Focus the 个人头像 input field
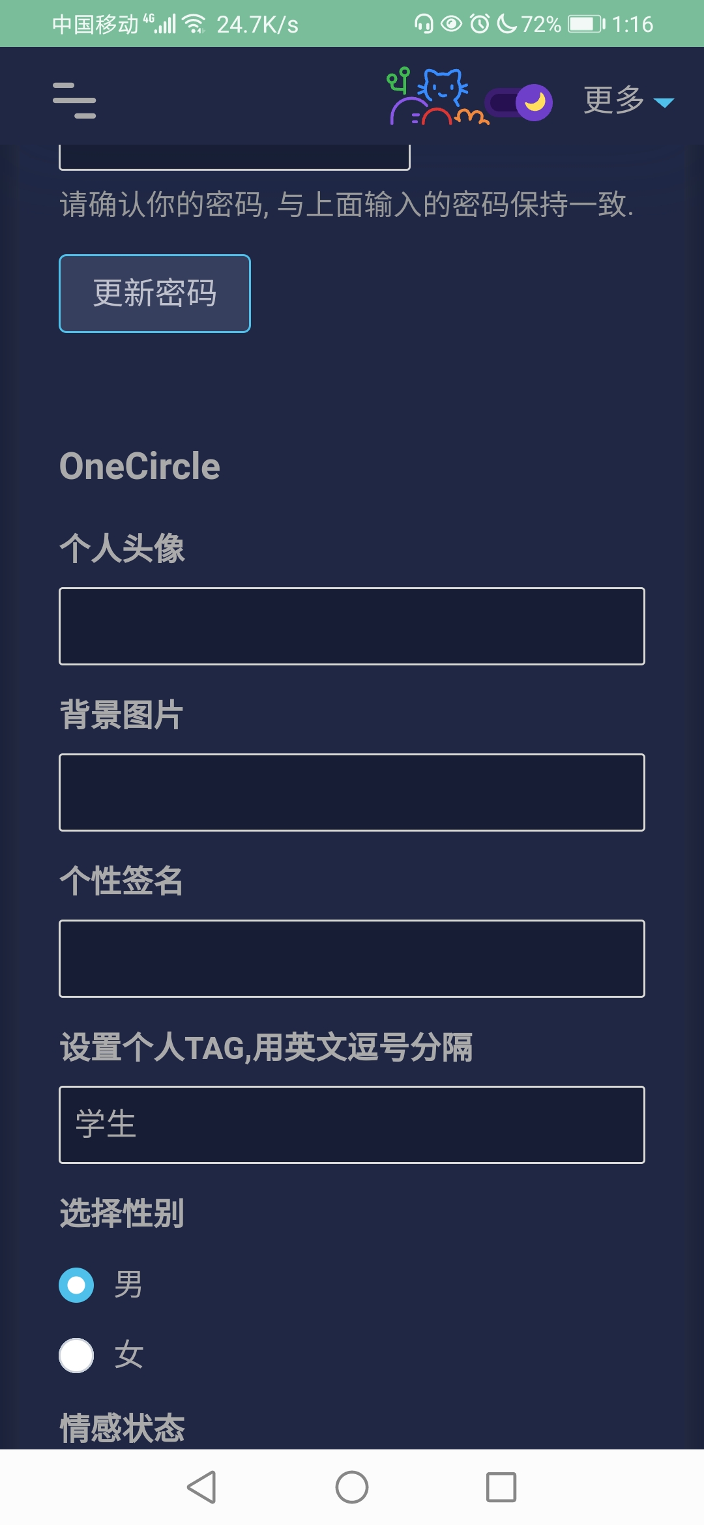The image size is (704, 1525). (x=352, y=626)
